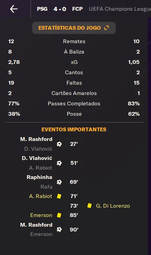Select assist provider Rafa

(46, 187)
